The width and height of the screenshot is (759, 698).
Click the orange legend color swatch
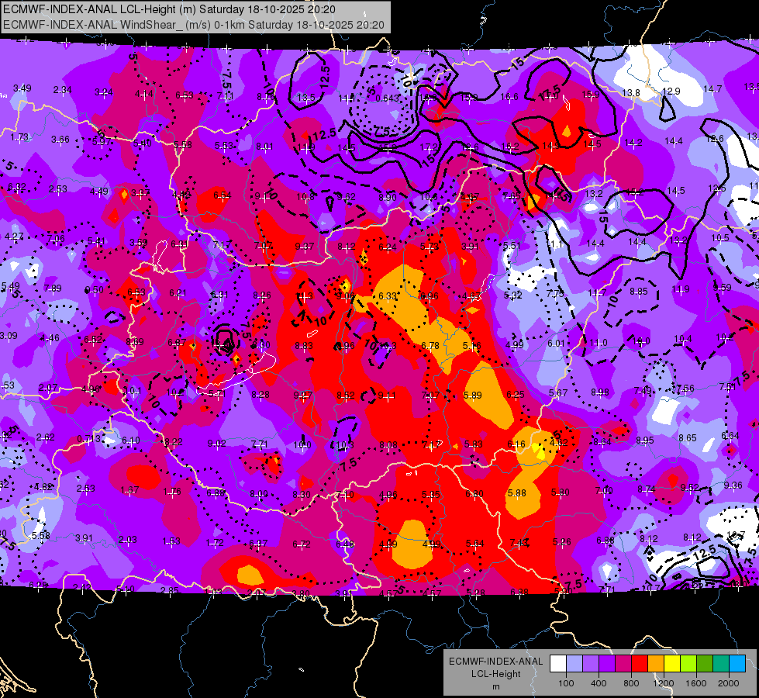click(x=656, y=664)
